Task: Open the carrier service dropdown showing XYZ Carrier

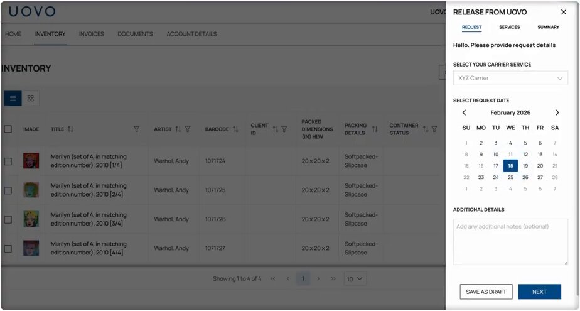Action: pos(510,78)
